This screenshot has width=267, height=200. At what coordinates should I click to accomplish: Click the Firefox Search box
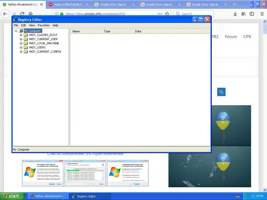[194, 14]
